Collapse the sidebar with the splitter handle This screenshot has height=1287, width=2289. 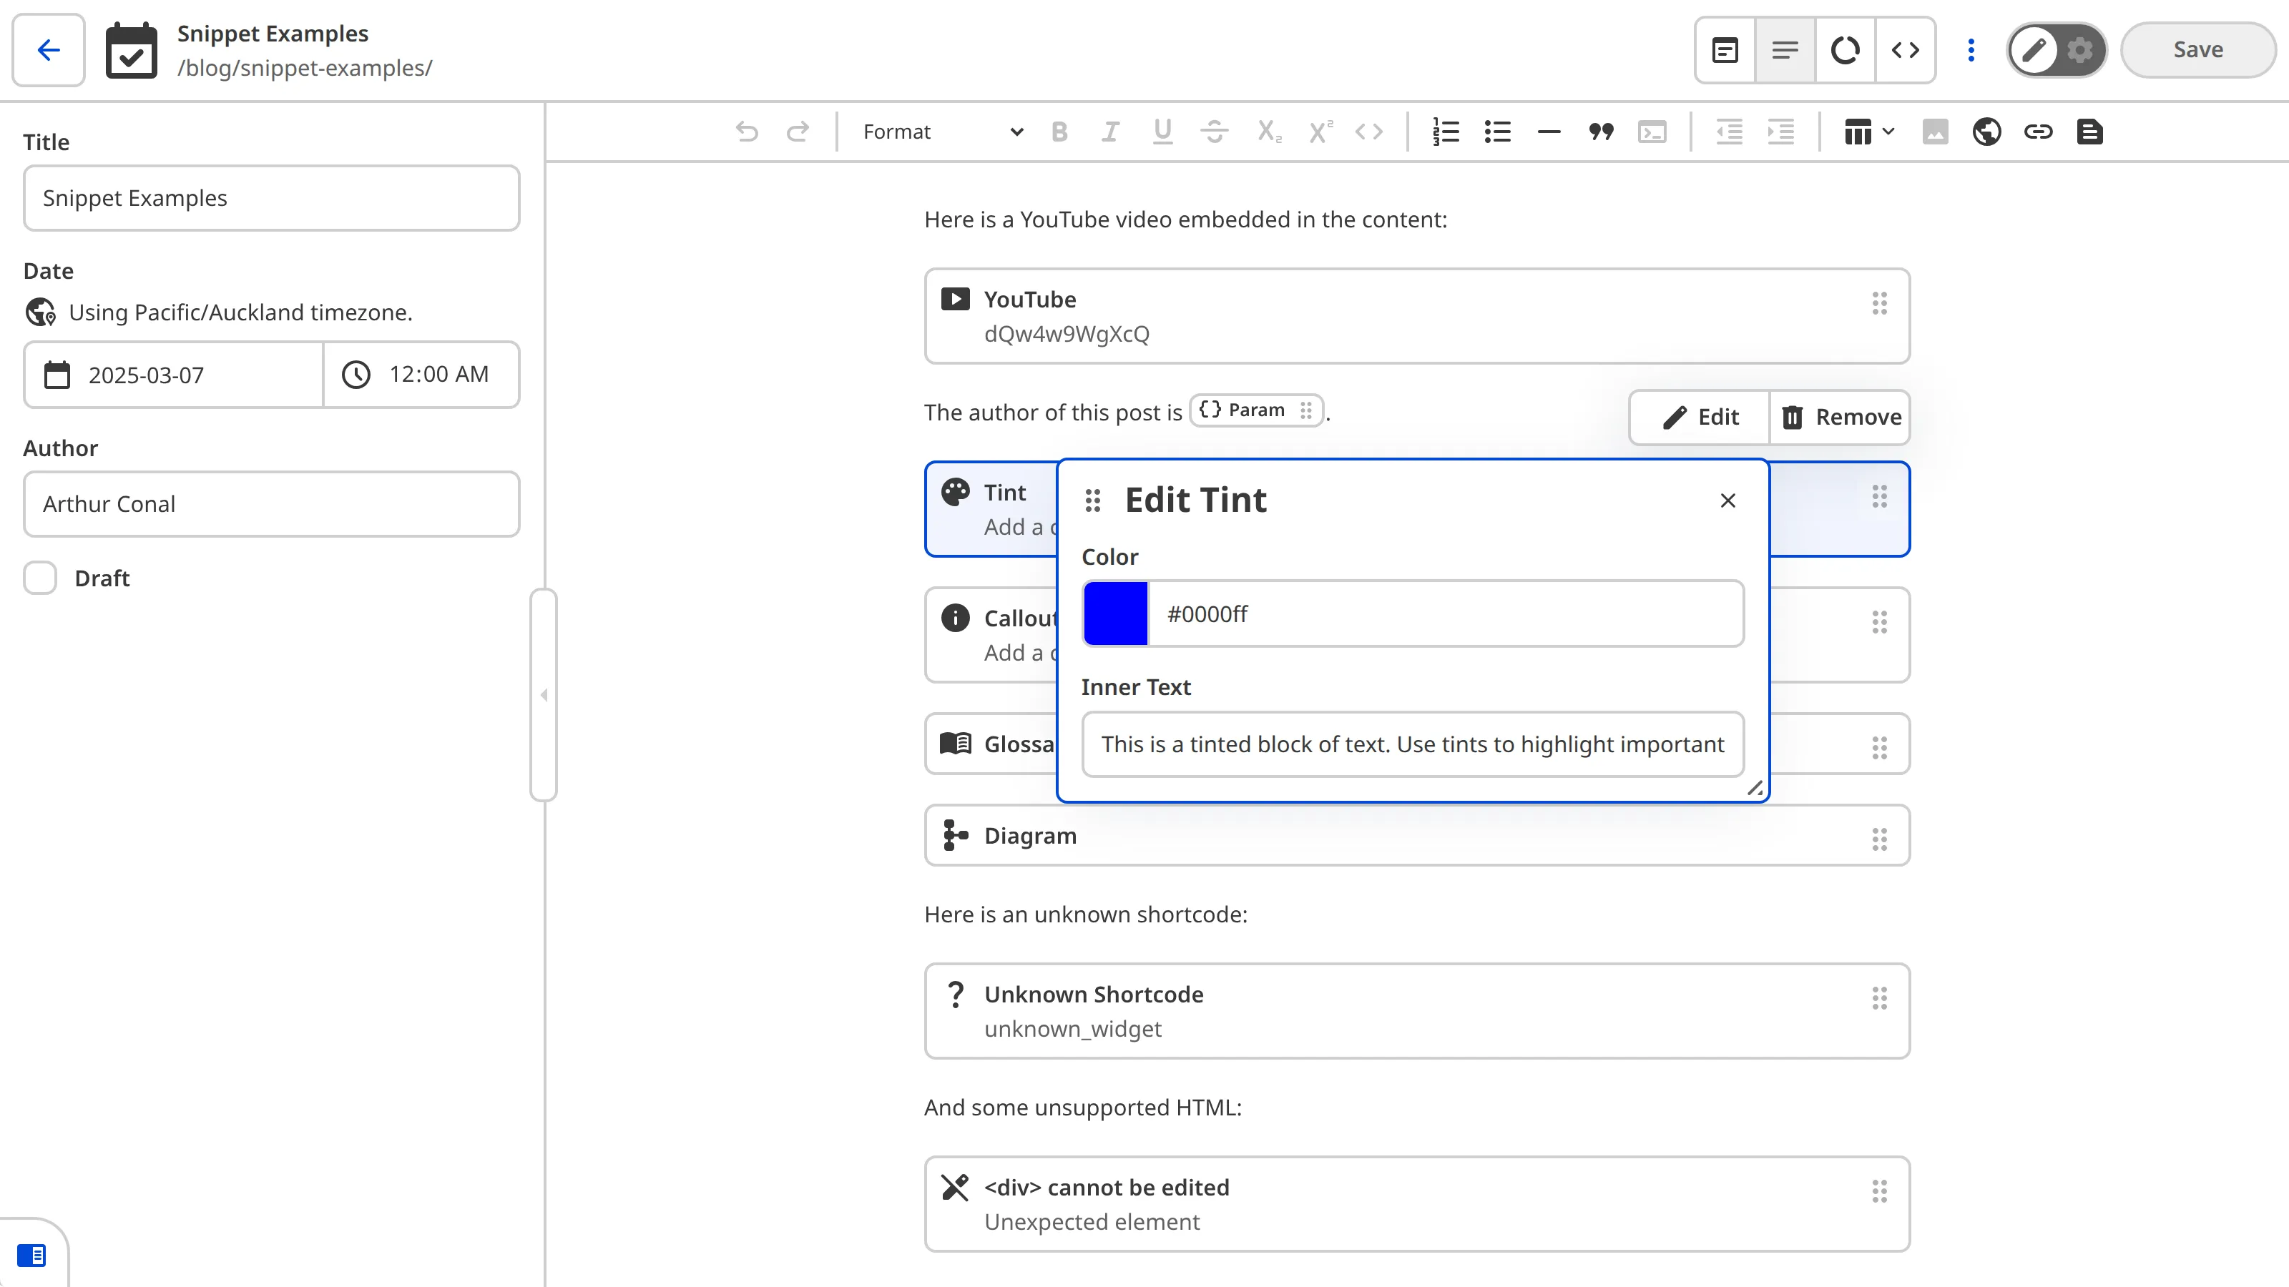(544, 694)
